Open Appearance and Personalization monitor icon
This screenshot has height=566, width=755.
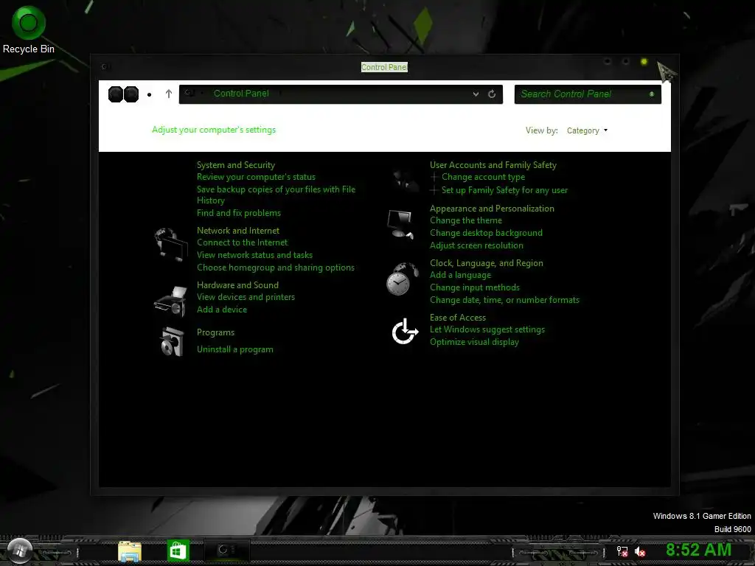400,224
